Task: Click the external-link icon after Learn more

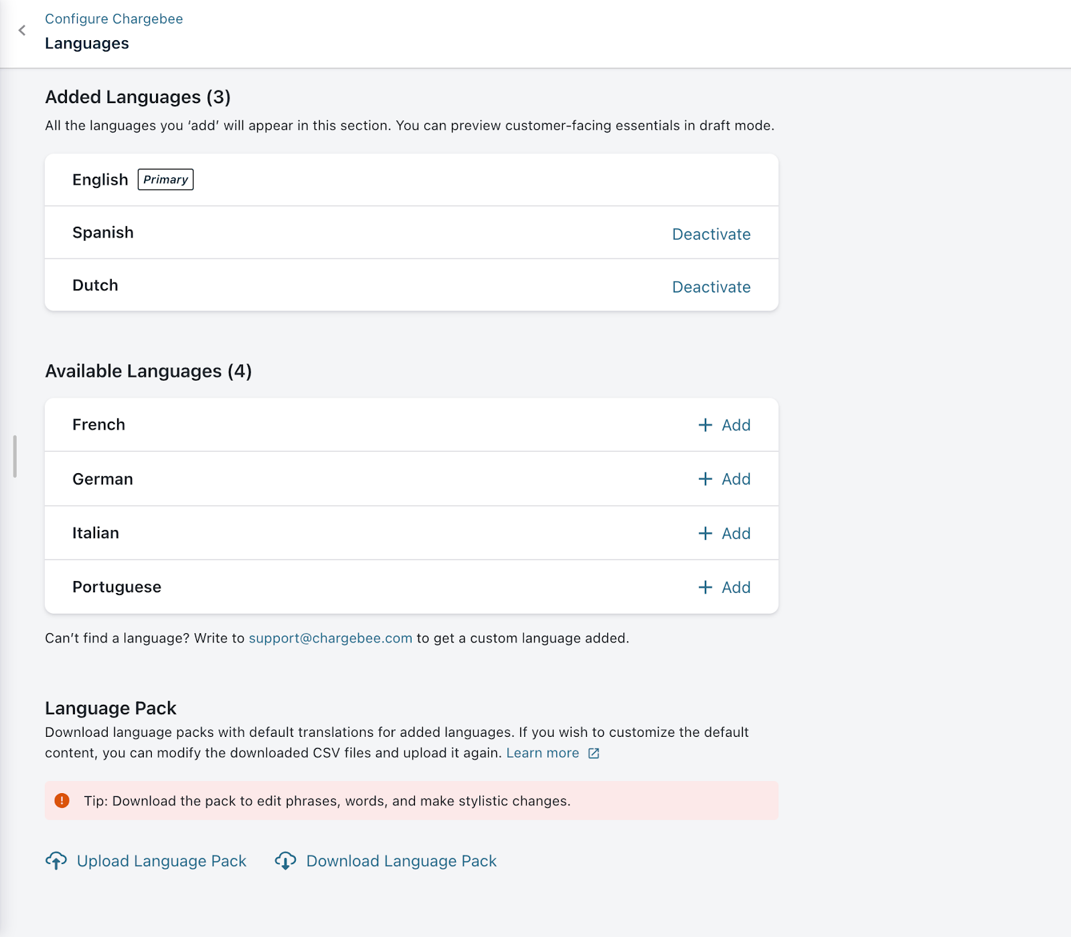Action: pos(592,753)
